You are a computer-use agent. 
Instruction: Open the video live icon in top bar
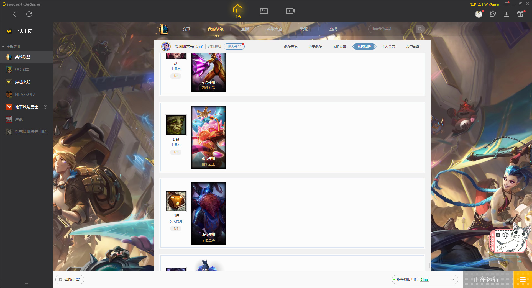pyautogui.click(x=290, y=11)
